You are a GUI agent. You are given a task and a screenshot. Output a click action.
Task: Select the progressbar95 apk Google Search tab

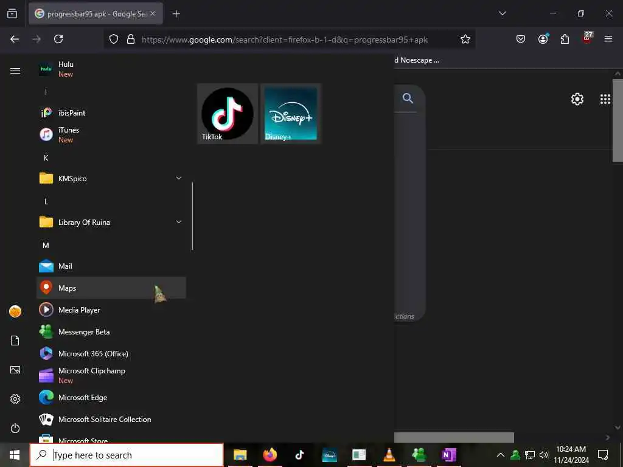[96, 13]
